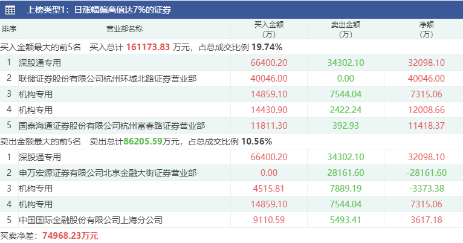The image size is (463, 243).
Task: Select sell amount 5493.41
Action: pyautogui.click(x=346, y=220)
